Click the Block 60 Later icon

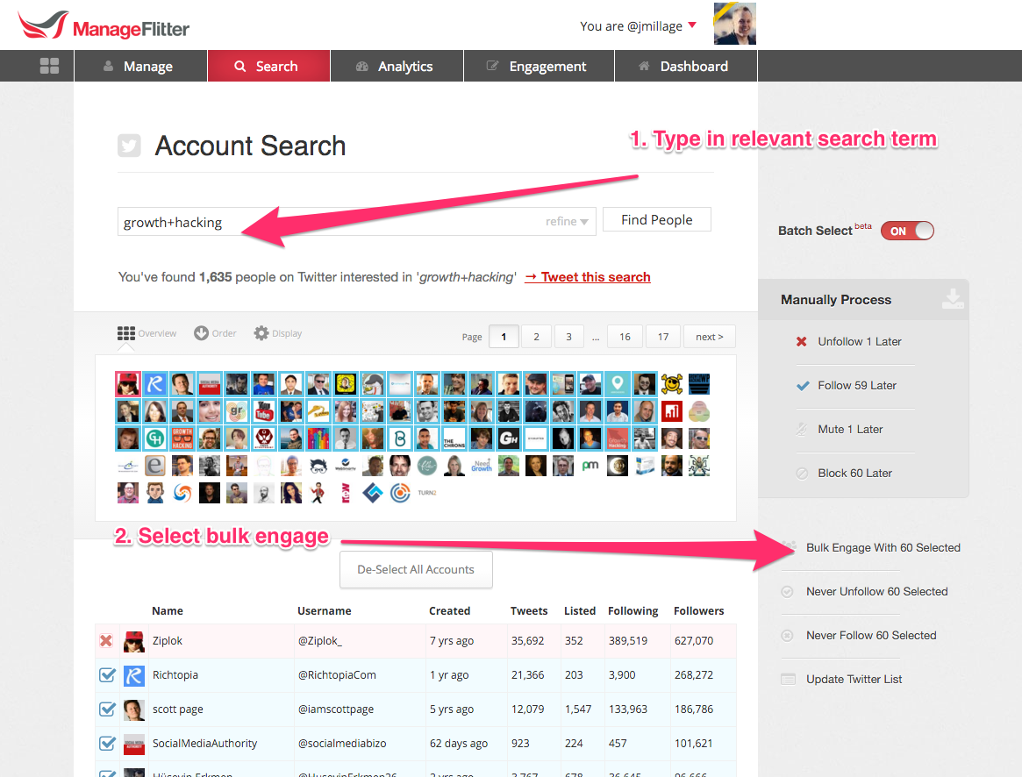(x=802, y=474)
